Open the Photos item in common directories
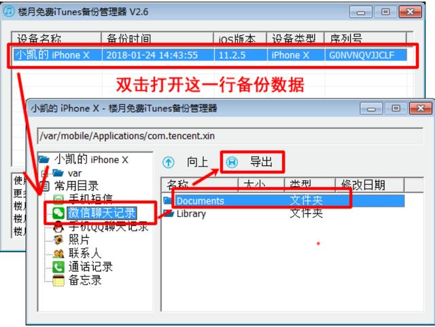Screen dimensions: 435x327 coord(79,239)
